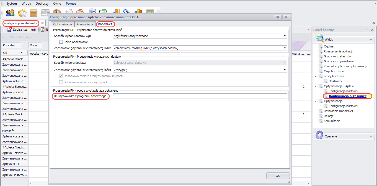Click the magnifier icon in Widoki header

pos(319,39)
